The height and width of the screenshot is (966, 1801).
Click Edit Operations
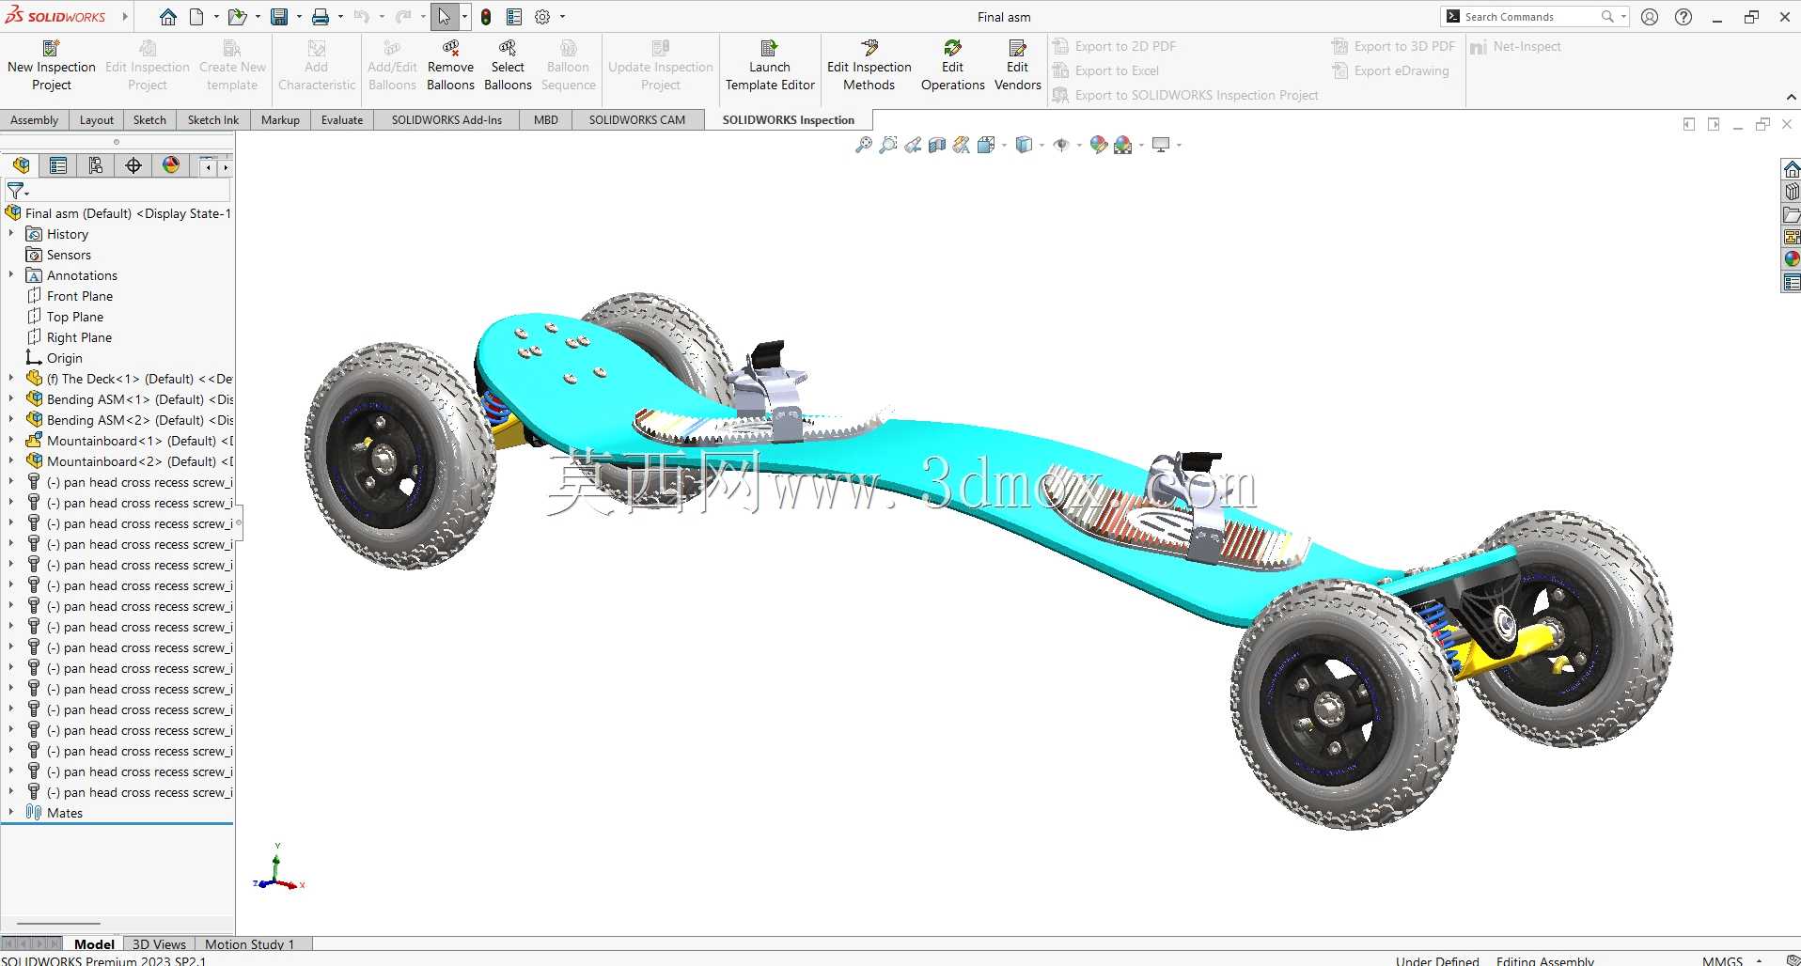click(x=952, y=66)
